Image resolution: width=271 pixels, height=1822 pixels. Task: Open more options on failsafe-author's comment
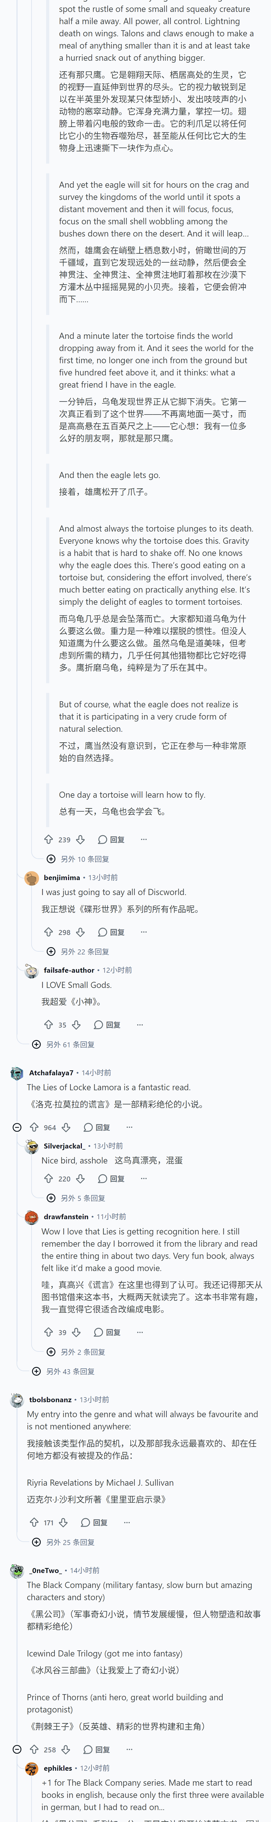140,1024
